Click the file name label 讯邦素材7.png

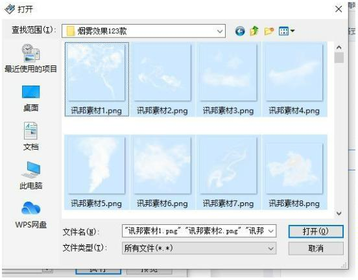[x=228, y=204]
